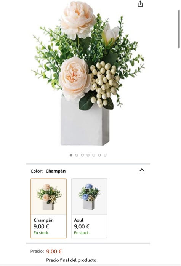Click the Precio final del producto text

click(x=71, y=260)
